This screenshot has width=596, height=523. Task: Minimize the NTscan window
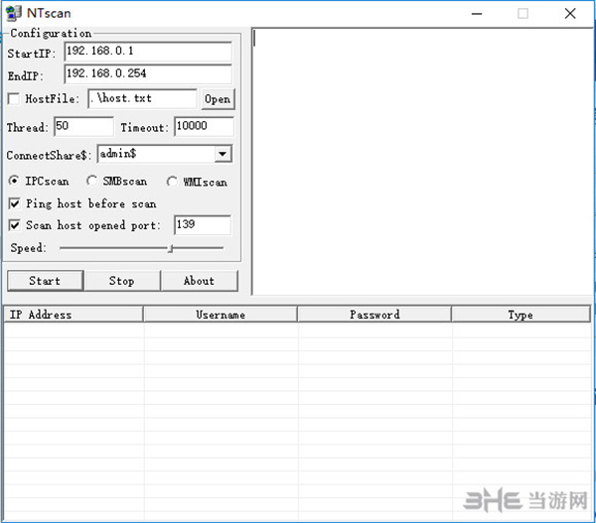[477, 14]
